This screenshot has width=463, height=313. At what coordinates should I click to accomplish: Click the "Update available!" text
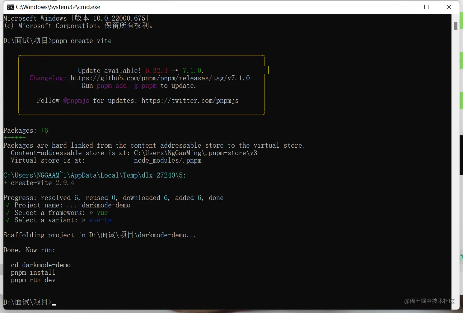[x=110, y=71]
